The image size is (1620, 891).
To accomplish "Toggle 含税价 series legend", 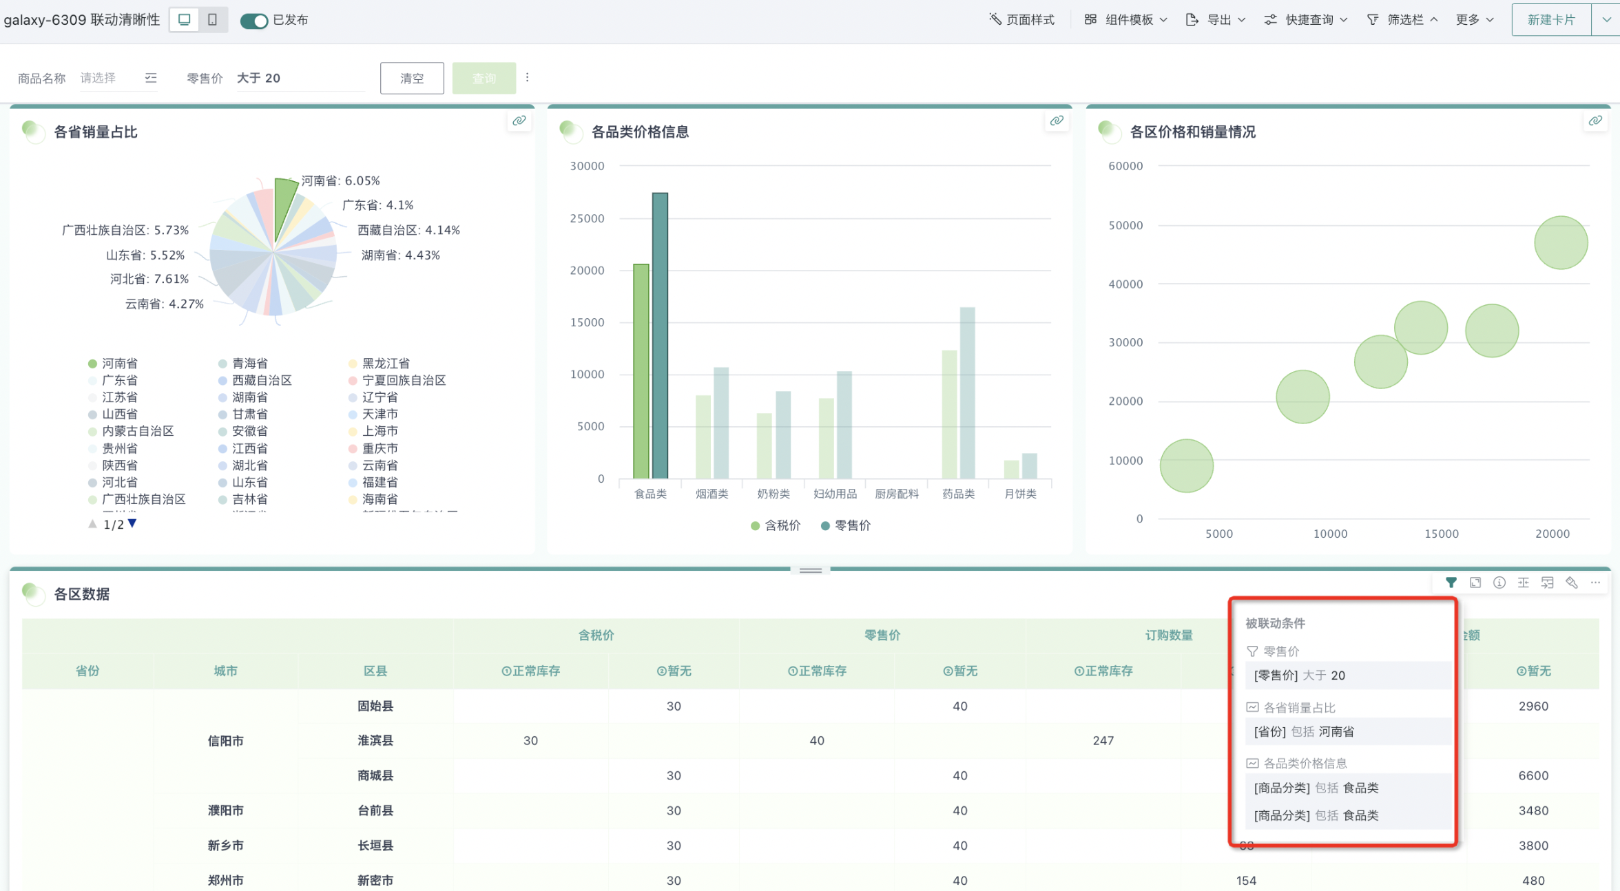I will [x=776, y=525].
